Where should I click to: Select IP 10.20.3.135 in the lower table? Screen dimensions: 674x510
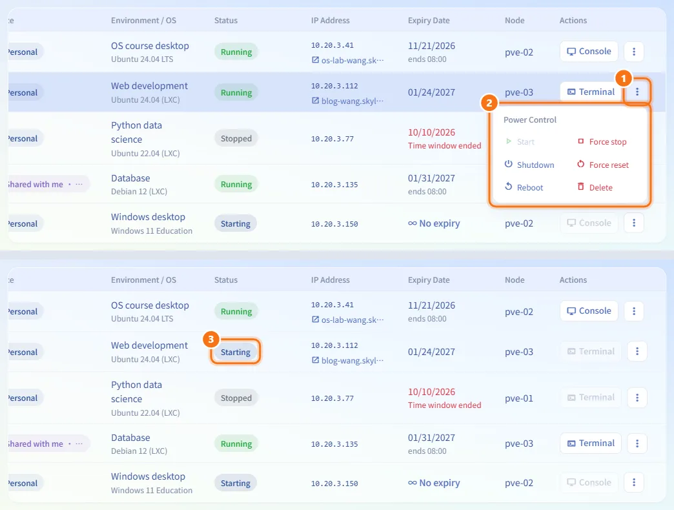334,444
